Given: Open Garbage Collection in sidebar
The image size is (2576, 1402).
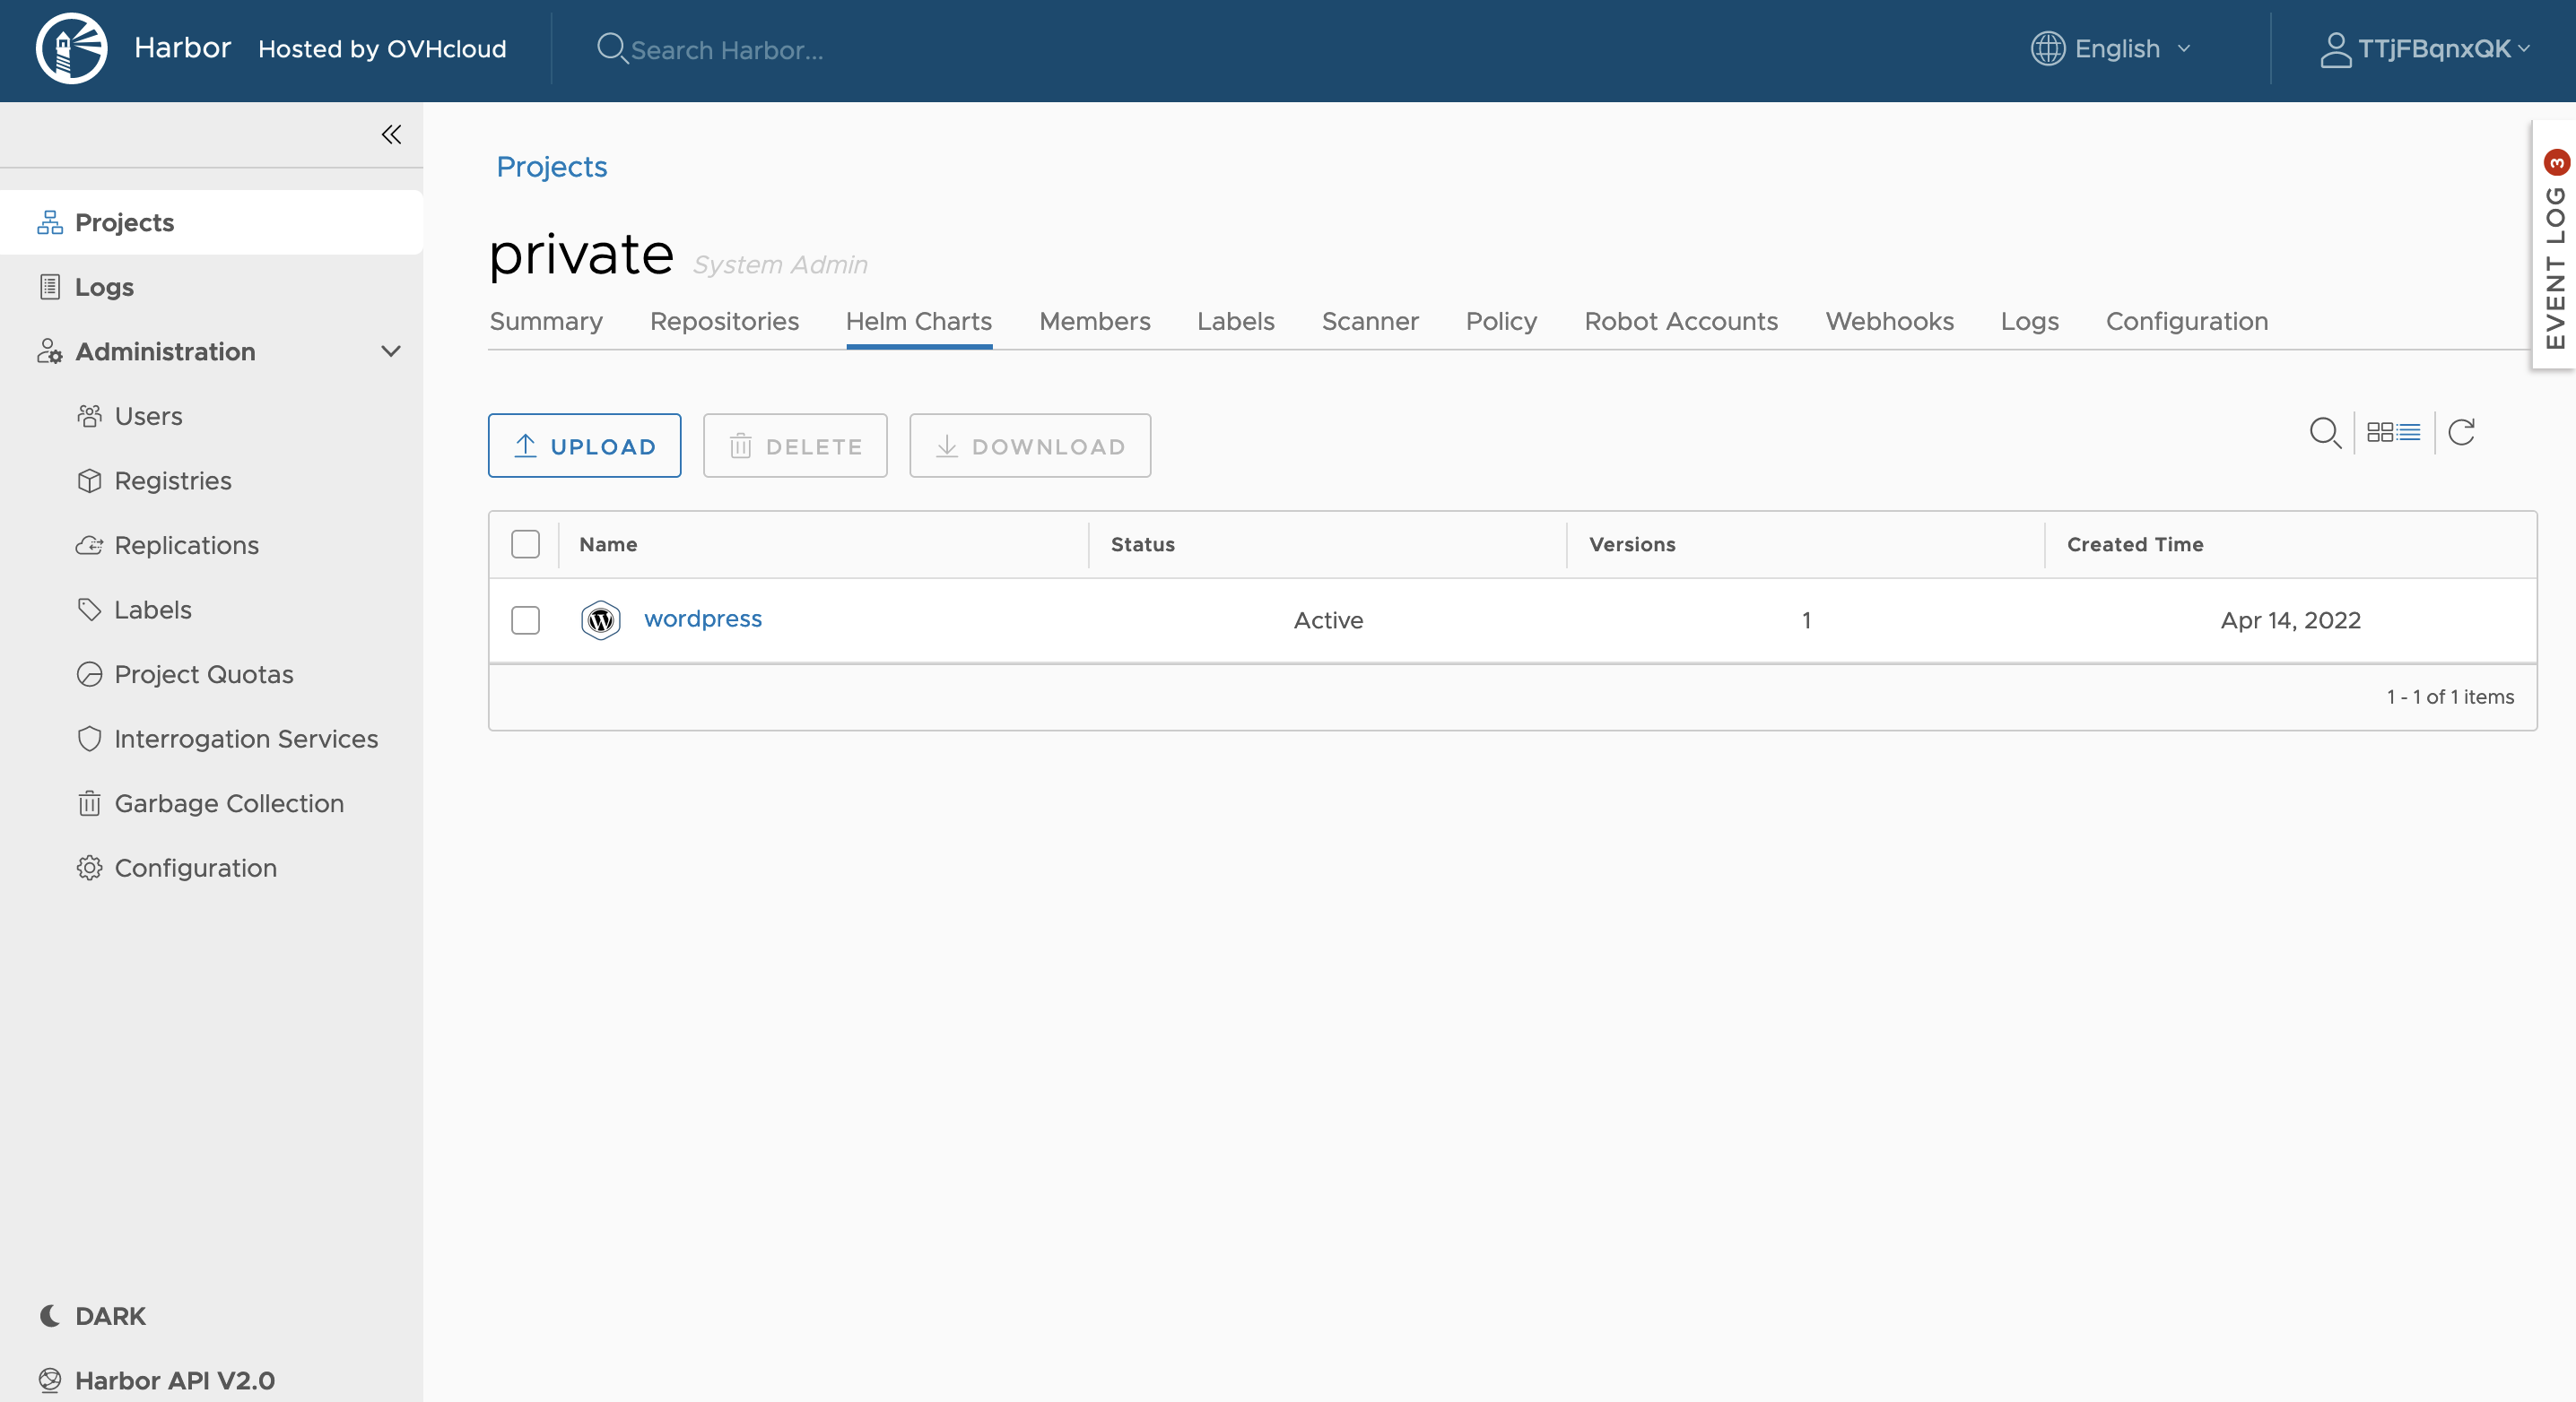Looking at the screenshot, I should pos(229,803).
